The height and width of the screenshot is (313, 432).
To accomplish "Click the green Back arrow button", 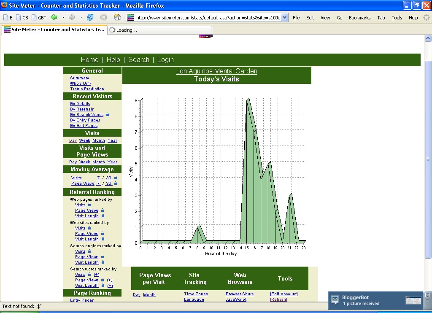I will click(x=54, y=17).
